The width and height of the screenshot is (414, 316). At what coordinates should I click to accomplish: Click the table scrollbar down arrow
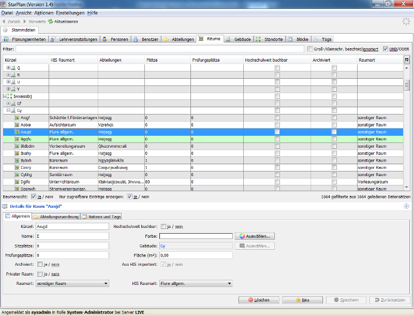tap(407, 188)
